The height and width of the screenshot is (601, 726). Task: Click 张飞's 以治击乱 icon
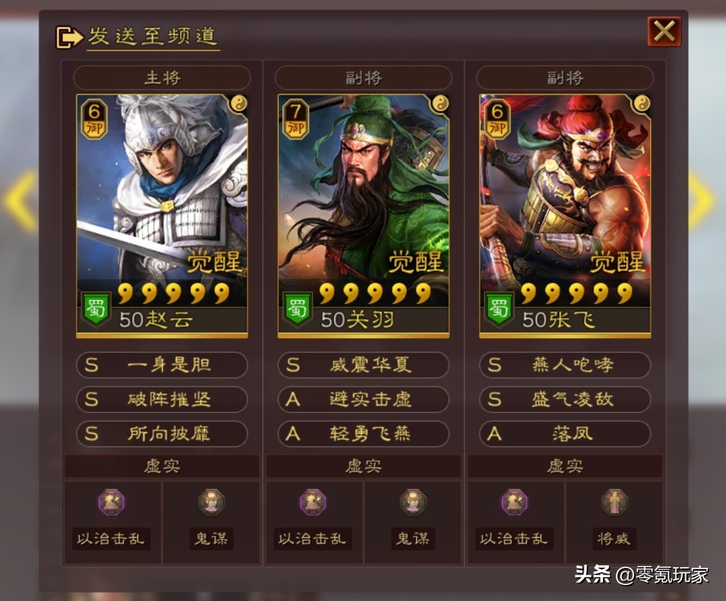point(515,502)
